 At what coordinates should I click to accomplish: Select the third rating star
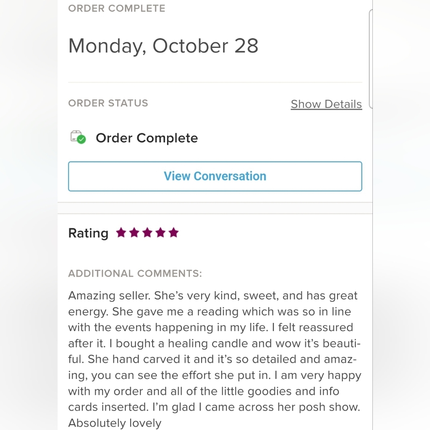pos(147,233)
